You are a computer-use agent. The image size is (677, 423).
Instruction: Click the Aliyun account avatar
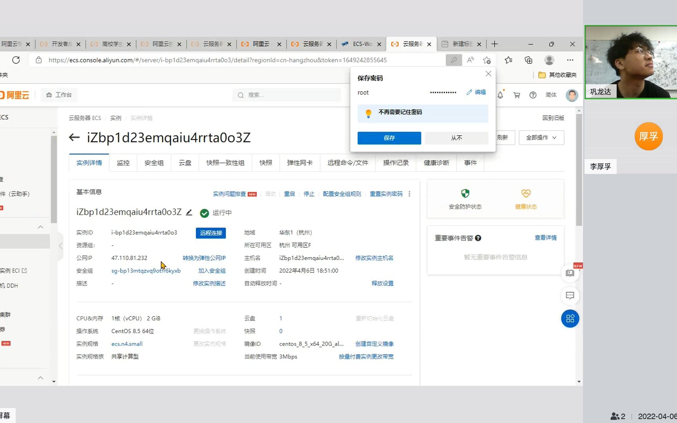pos(572,95)
